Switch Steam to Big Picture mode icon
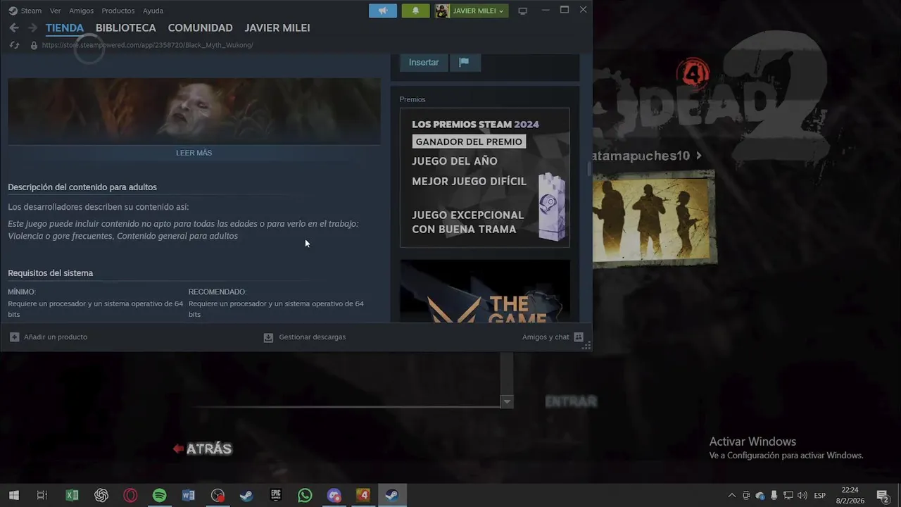The width and height of the screenshot is (901, 507). tap(522, 11)
